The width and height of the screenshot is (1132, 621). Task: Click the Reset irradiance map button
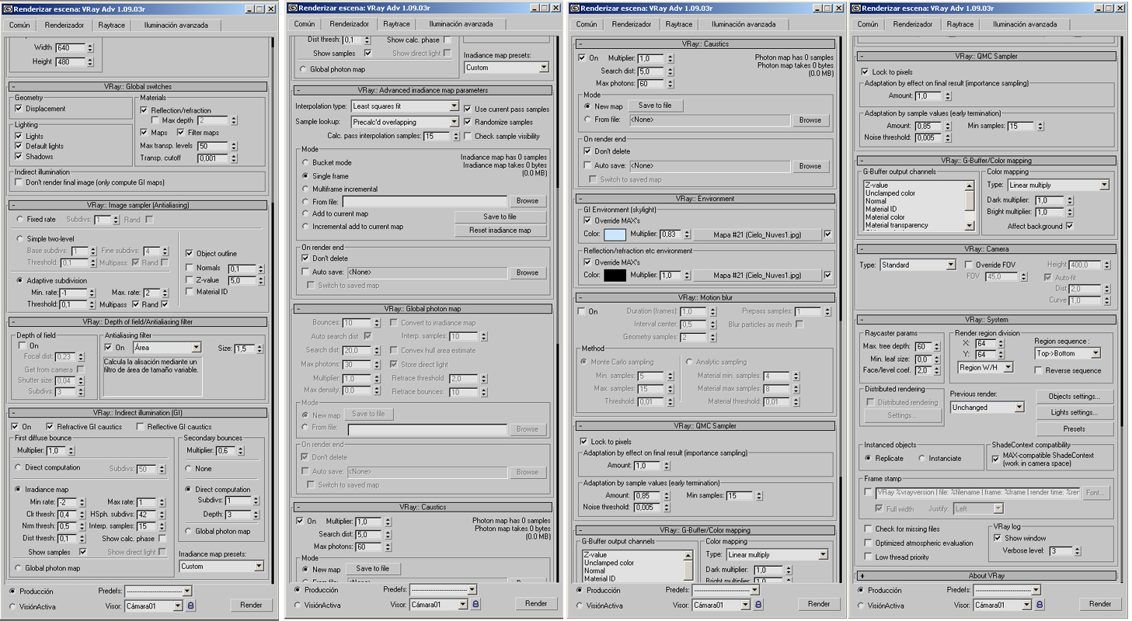point(500,231)
